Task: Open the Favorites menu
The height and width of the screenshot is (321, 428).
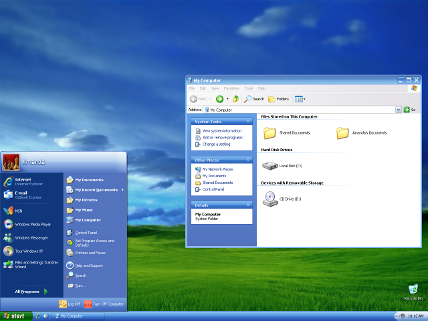Action: point(231,88)
